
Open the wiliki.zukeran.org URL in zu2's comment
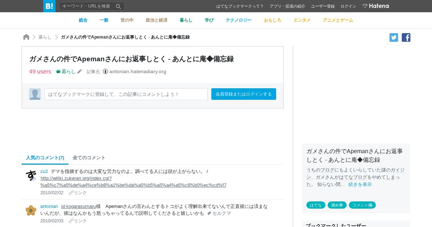pos(133,182)
